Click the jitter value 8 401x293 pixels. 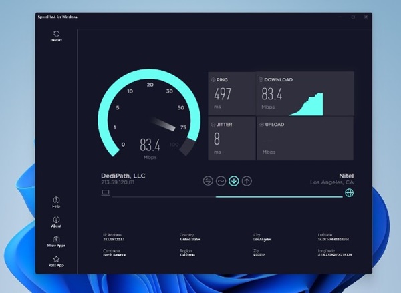(x=217, y=139)
